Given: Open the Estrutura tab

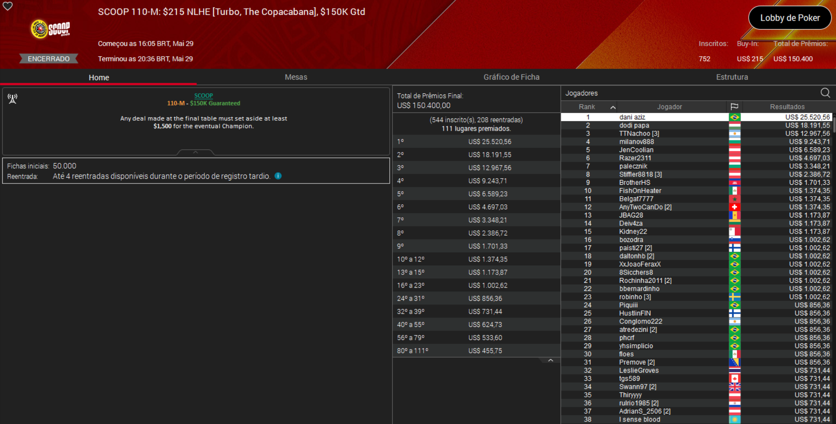Looking at the screenshot, I should 732,77.
